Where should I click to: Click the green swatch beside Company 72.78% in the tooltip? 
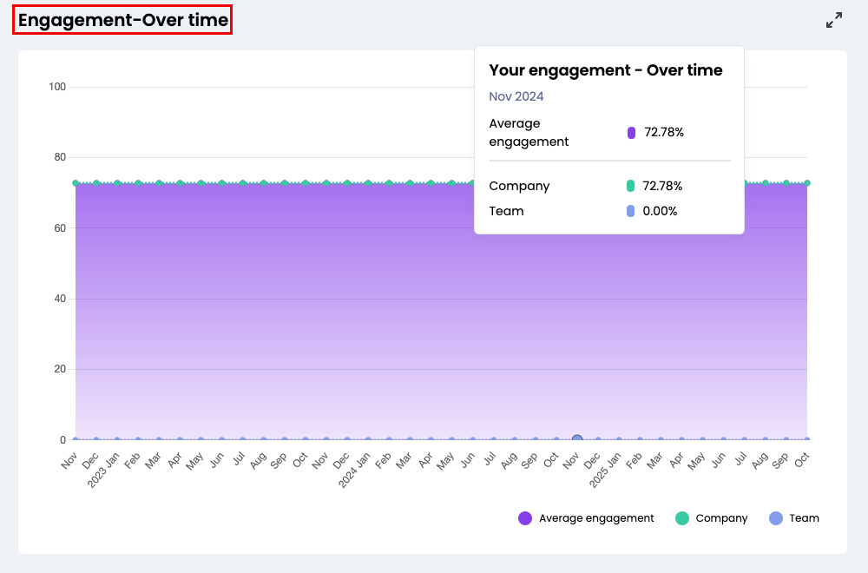pyautogui.click(x=631, y=186)
